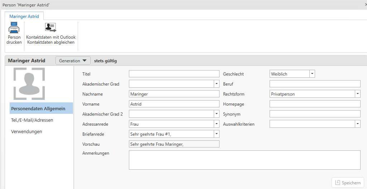Click into the Titel input field
Viewport: 367px width, 189px height.
point(174,74)
